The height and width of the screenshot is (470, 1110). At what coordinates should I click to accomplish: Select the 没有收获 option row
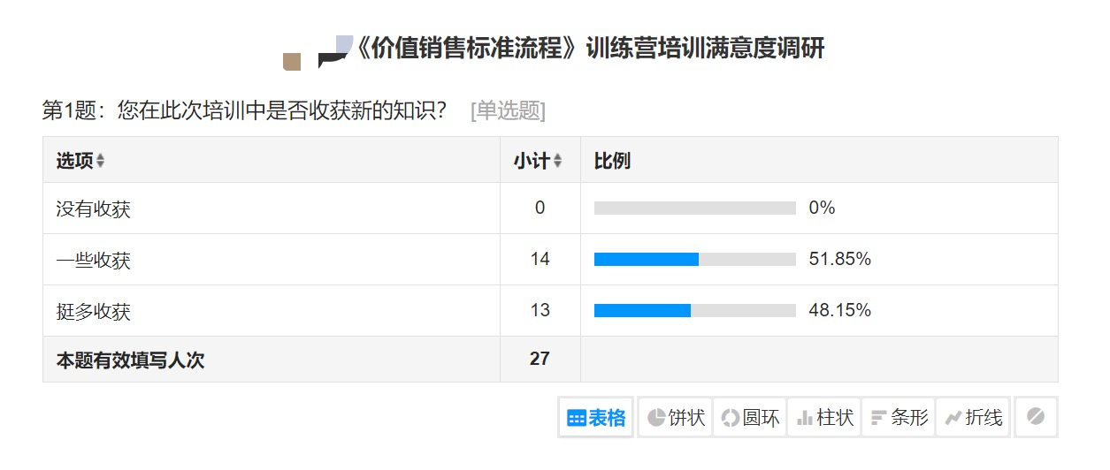click(x=550, y=208)
